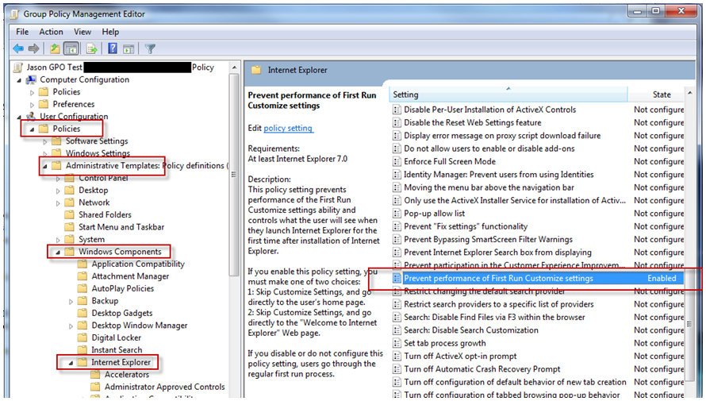Click the Up one level folder icon

(55, 48)
